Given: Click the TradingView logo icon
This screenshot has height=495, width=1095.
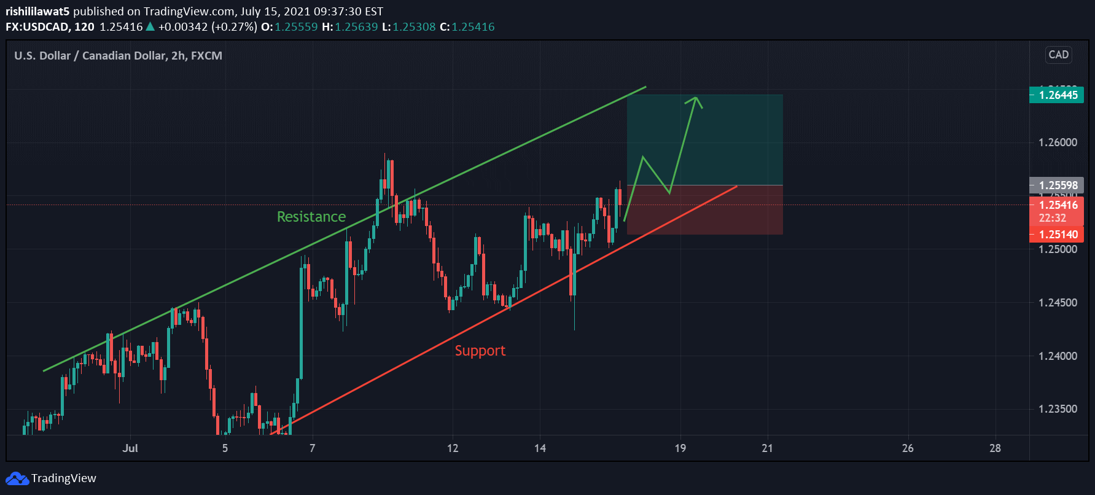Looking at the screenshot, I should (x=17, y=478).
